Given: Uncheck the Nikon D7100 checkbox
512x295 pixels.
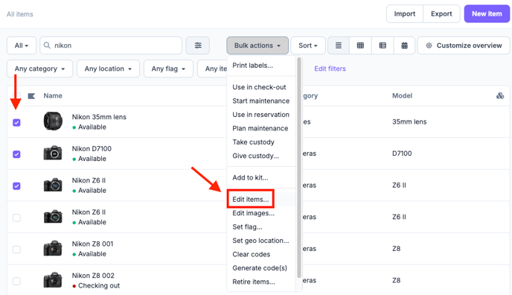Looking at the screenshot, I should [x=16, y=154].
